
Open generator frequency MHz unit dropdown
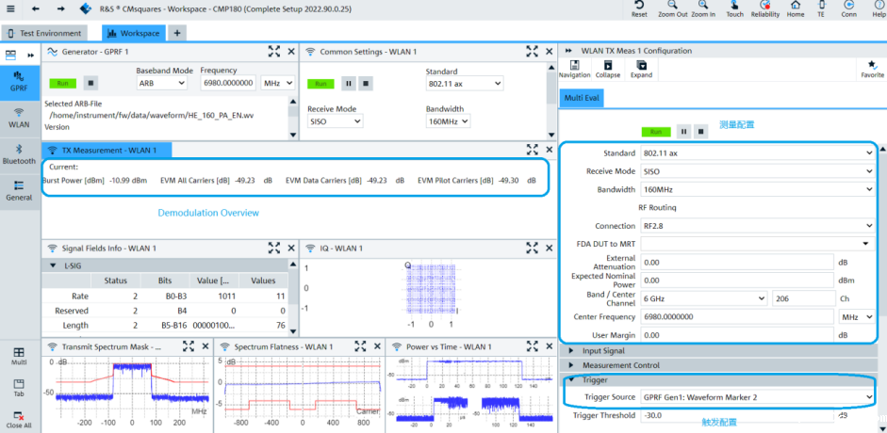pos(278,83)
